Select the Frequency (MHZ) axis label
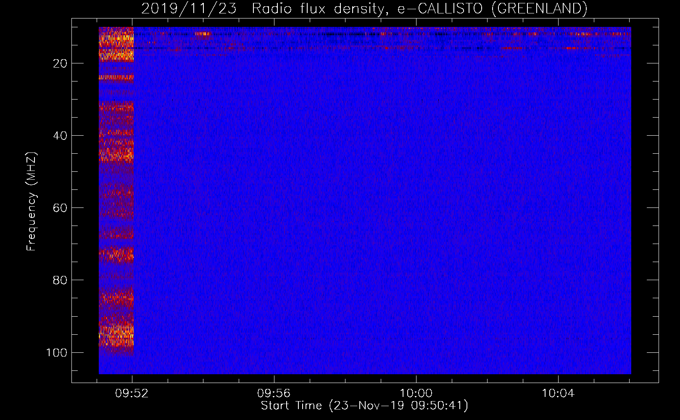Viewport: 680px width, 420px height. pyautogui.click(x=32, y=202)
